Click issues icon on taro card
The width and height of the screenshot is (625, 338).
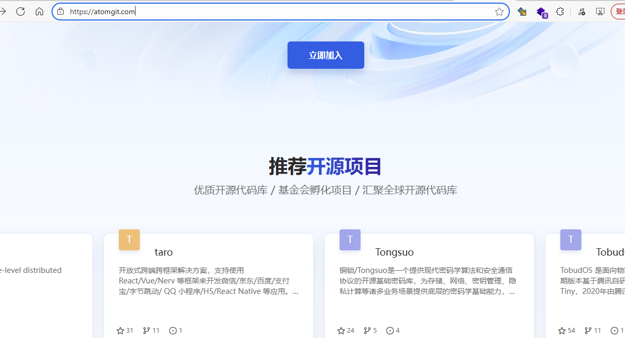pos(173,331)
